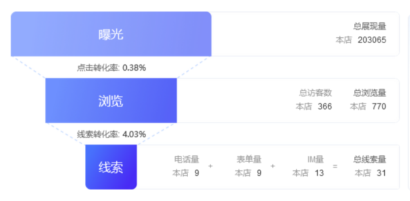
Task: Click the 浏览 funnel stage block
Action: point(111,100)
